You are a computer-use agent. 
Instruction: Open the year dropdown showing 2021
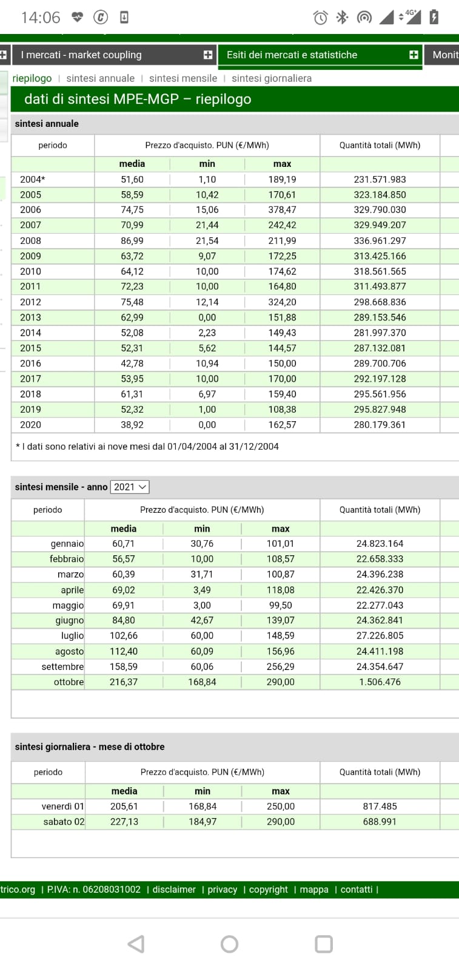click(x=130, y=487)
